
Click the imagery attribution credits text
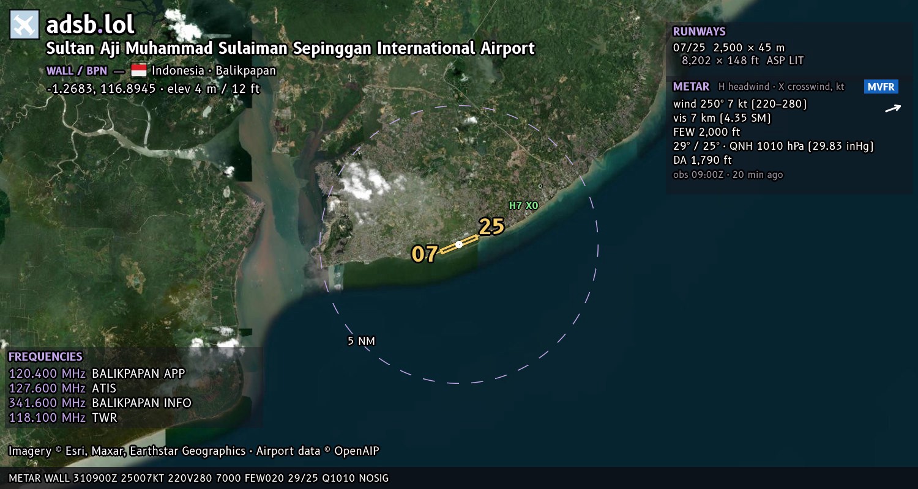193,451
